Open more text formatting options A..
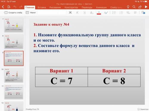This screenshot has height=111, width=149. [x=91, y=13]
